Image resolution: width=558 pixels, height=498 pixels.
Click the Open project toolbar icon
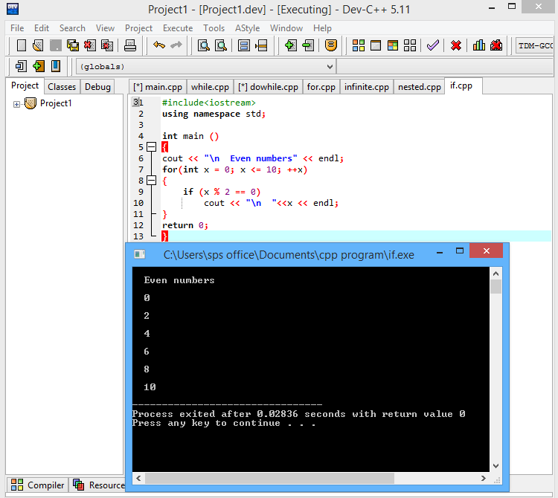pos(38,45)
